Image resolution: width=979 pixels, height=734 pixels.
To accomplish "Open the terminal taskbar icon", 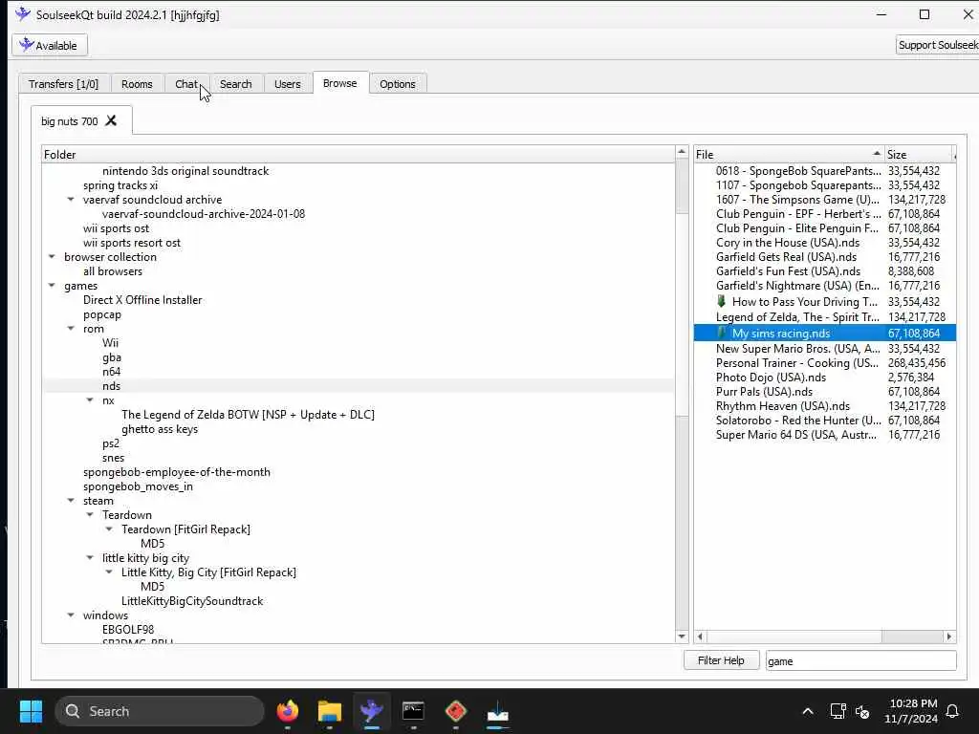I will click(413, 711).
